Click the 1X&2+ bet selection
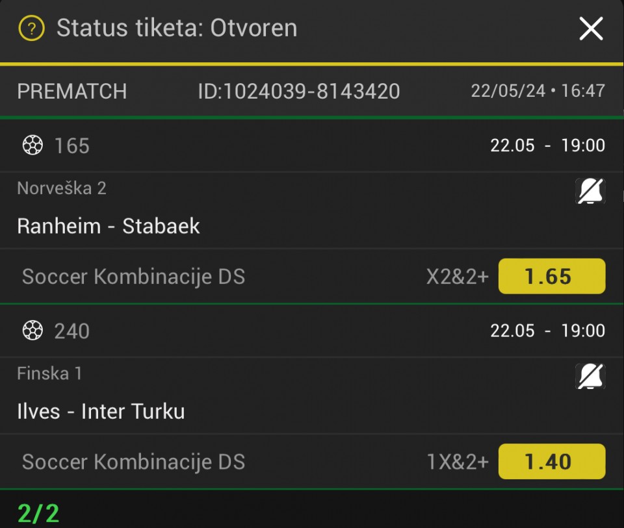Viewport: 624px width, 528px height. click(x=457, y=462)
